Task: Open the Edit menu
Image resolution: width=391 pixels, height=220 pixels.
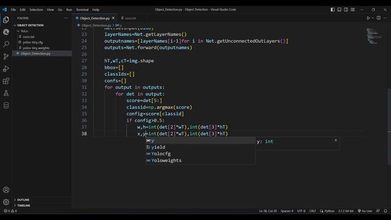Action: coord(23,10)
